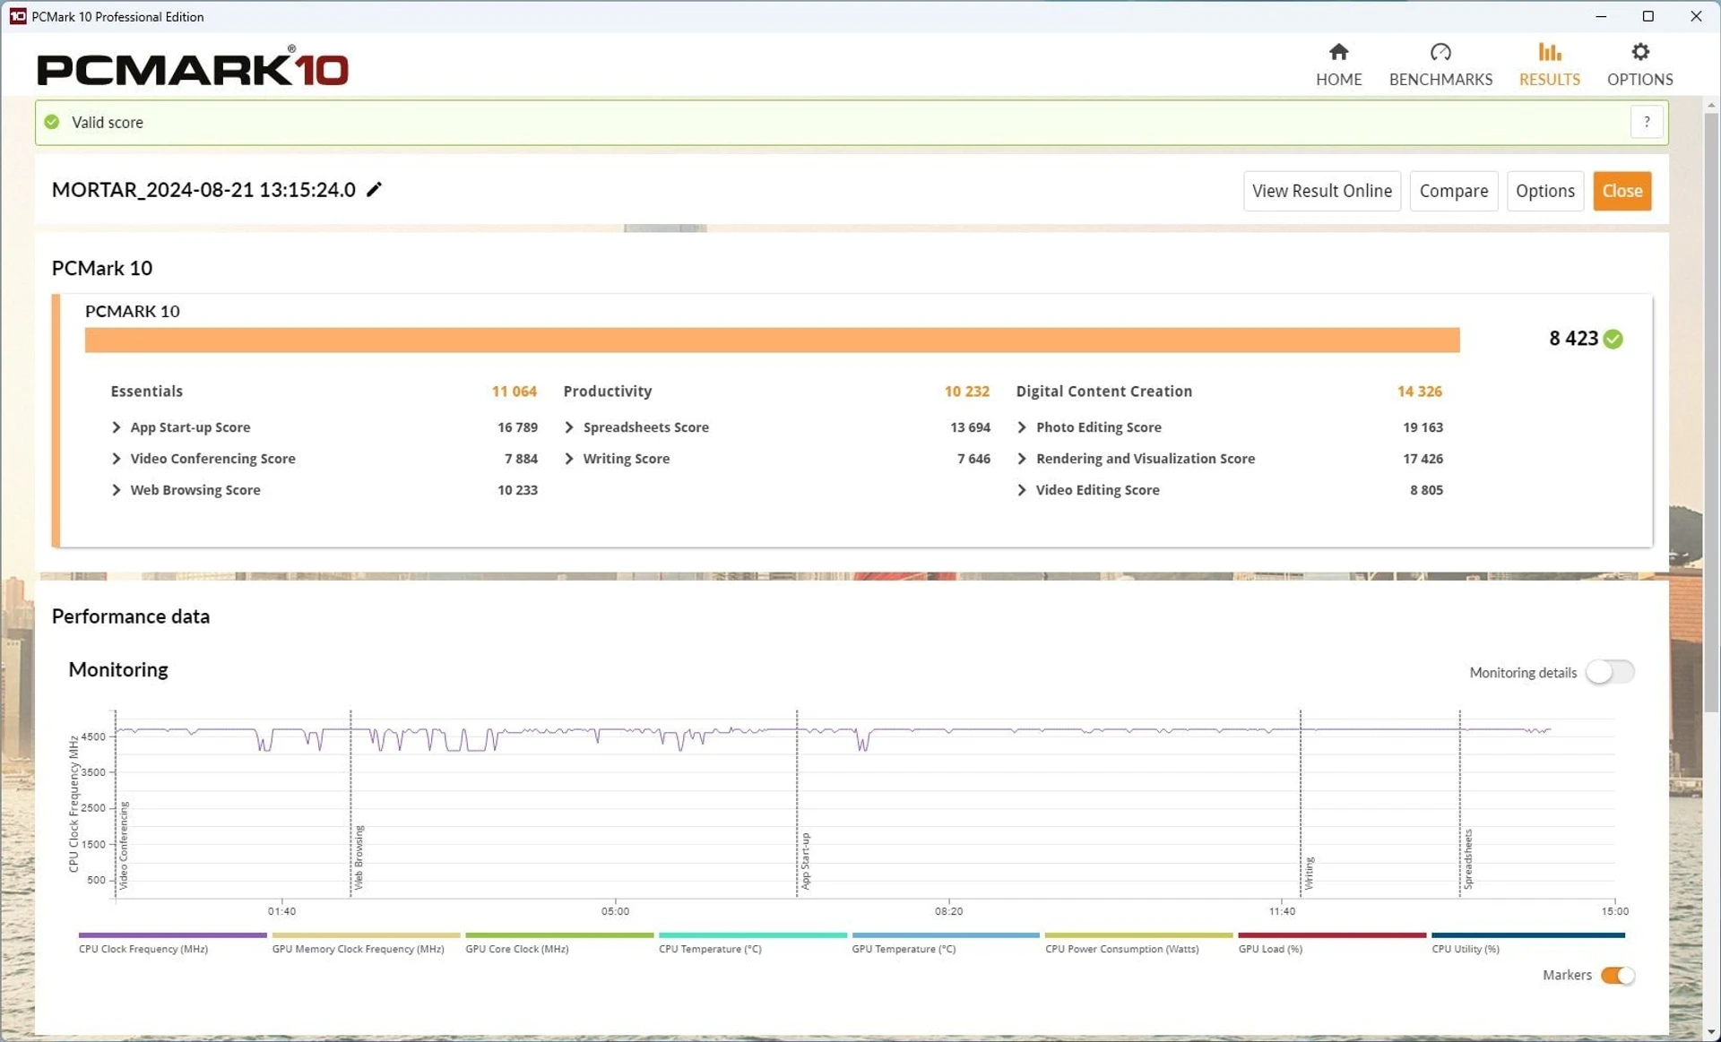Select CPU Power Consumption (Watts) legend
The width and height of the screenshot is (1721, 1042).
1138,943
